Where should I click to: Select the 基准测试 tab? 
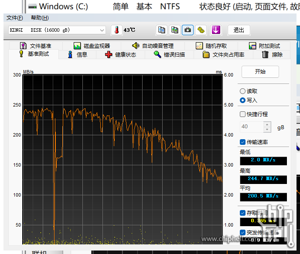(34, 54)
